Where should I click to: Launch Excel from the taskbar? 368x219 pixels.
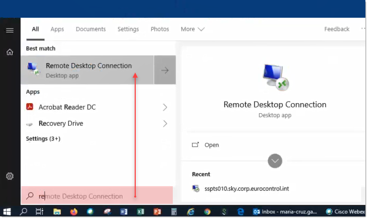[140, 212]
